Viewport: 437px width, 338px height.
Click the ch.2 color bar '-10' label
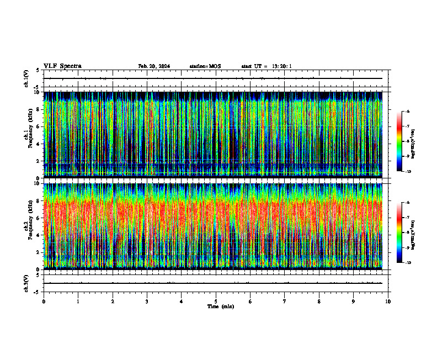pos(408,263)
